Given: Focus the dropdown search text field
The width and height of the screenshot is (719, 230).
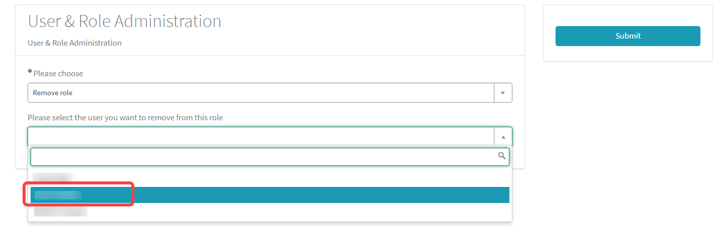Looking at the screenshot, I should 261,157.
